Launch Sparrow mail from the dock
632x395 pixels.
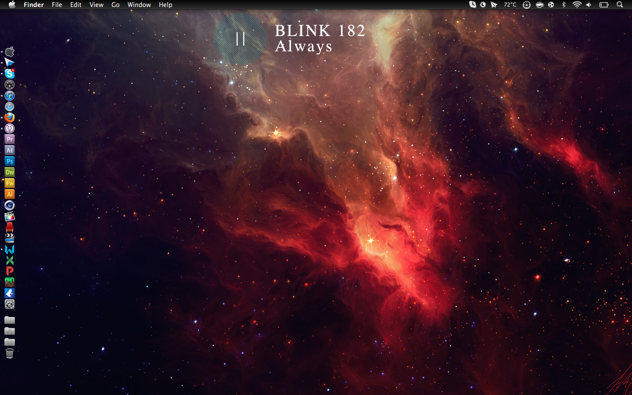click(10, 62)
